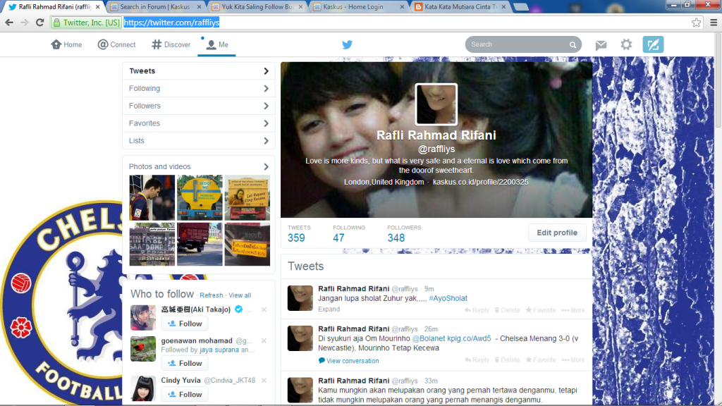Go back with browser back arrow
Viewport: 722px width, 406px height.
[9, 23]
